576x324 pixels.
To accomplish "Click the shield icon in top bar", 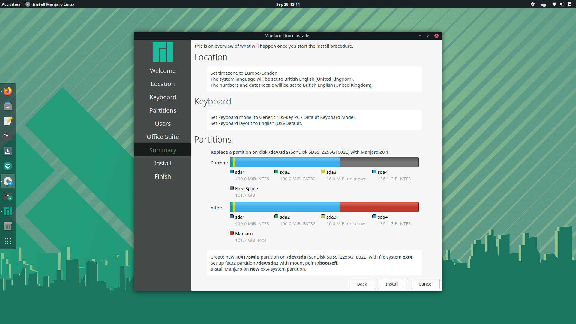I will click(x=533, y=4).
